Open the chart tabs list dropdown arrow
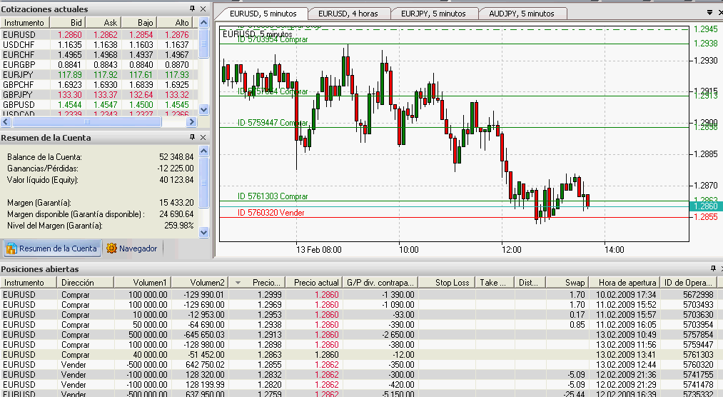This screenshot has width=723, height=397. (x=709, y=13)
